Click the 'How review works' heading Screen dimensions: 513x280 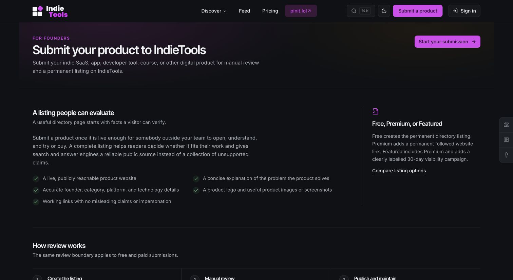coord(59,245)
